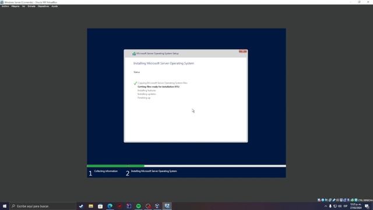Image resolution: width=373 pixels, height=210 pixels.
Task: Click the ESP input language indicator
Action: [x=346, y=206]
